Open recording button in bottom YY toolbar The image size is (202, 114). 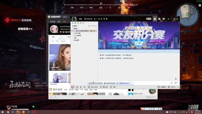(93, 87)
